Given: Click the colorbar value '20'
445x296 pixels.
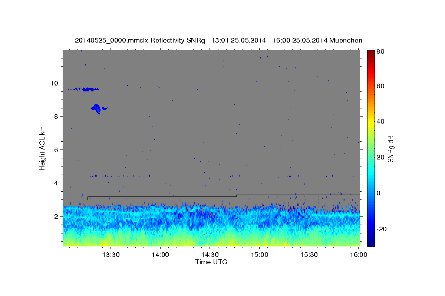Looking at the screenshot, I should pyautogui.click(x=380, y=157).
